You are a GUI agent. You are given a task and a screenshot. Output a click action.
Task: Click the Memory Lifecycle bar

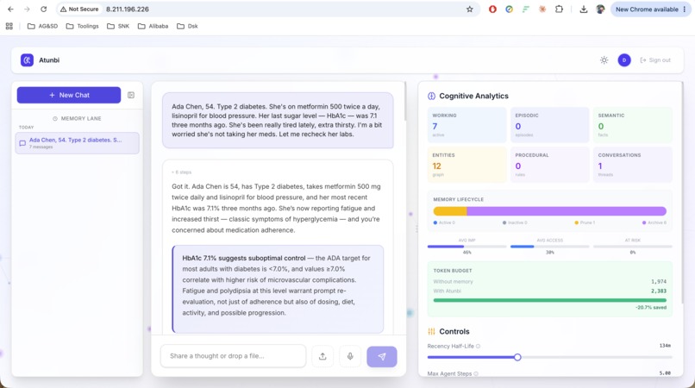pyautogui.click(x=549, y=211)
